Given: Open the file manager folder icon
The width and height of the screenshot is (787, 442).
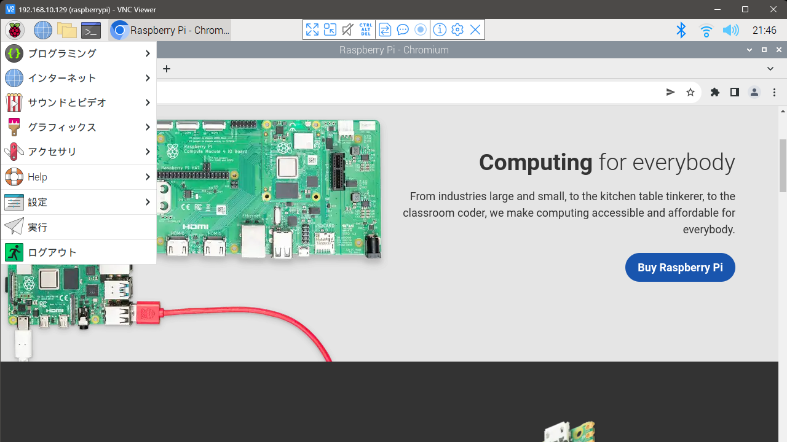Looking at the screenshot, I should coord(66,30).
